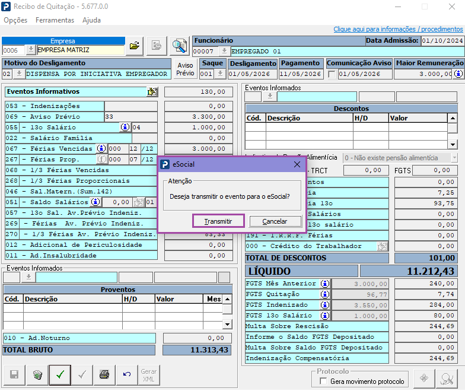Click the Pagamento date field 11/05/2026
Image resolution: width=465 pixels, height=391 pixels.
(x=300, y=74)
